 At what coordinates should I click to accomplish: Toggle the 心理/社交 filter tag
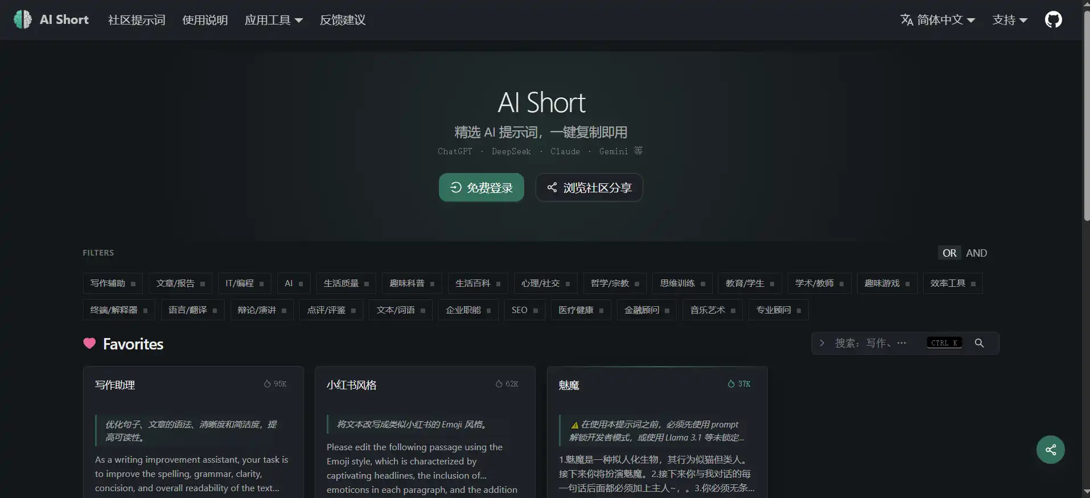[x=545, y=283]
